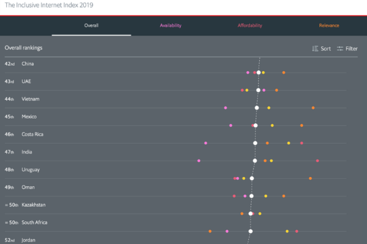Select Uruguay's orange dot
This screenshot has height=244, width=367.
[x=310, y=178]
